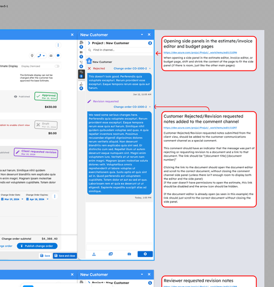Screen dimensions: 274x287
Task: Click the phone call icon
Action: pyautogui.click(x=39, y=56)
